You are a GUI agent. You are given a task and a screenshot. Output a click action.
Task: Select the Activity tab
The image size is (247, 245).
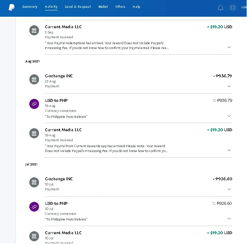pos(51,7)
